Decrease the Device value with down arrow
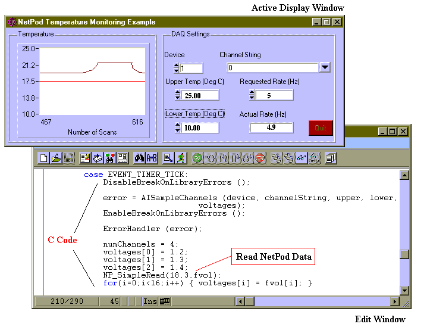This screenshot has width=427, height=330. tap(176, 71)
